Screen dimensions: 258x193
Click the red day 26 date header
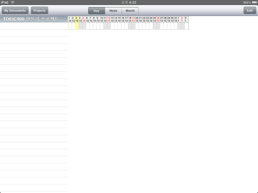coord(158,19)
